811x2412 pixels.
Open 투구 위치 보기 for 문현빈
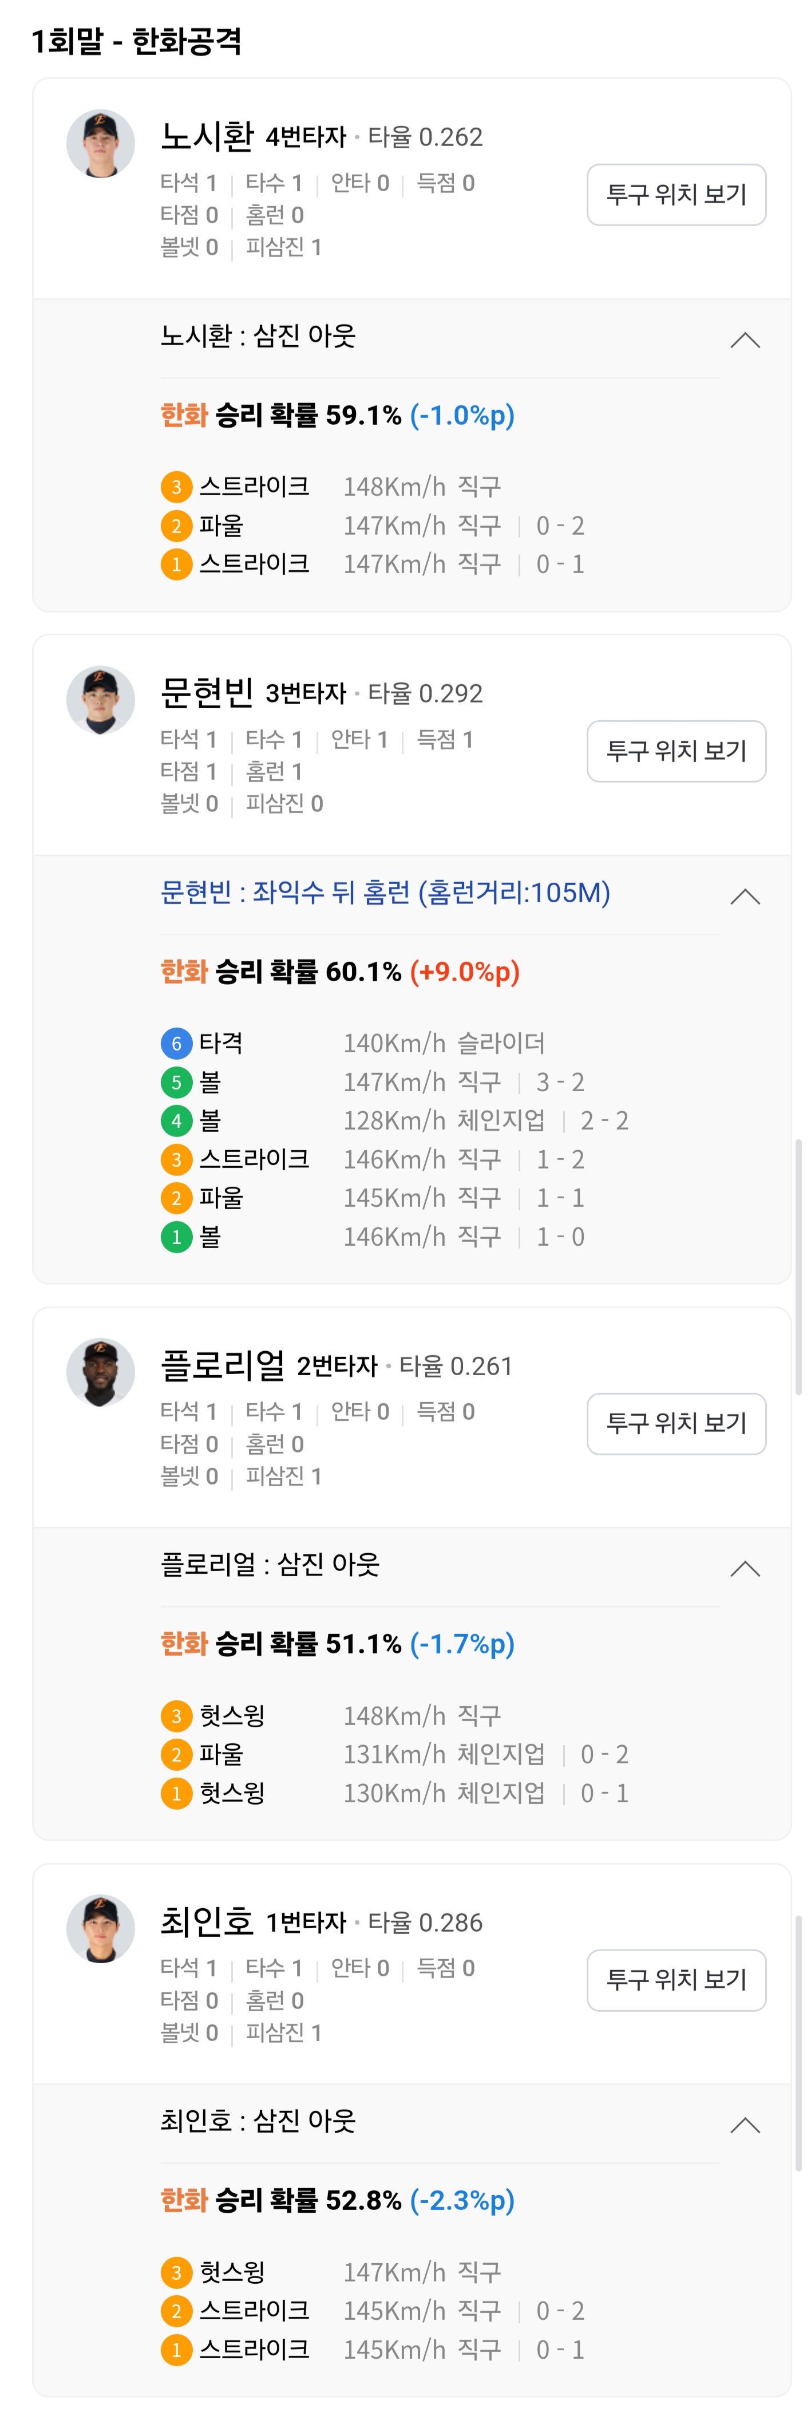tap(676, 751)
